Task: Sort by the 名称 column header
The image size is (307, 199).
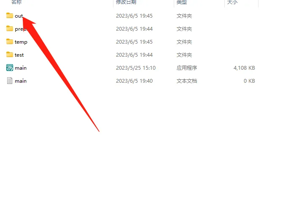Action: [16, 2]
